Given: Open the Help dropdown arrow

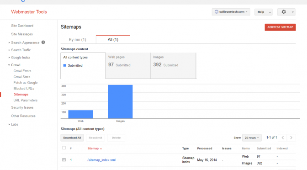Looking at the screenshot, I should [270, 12].
